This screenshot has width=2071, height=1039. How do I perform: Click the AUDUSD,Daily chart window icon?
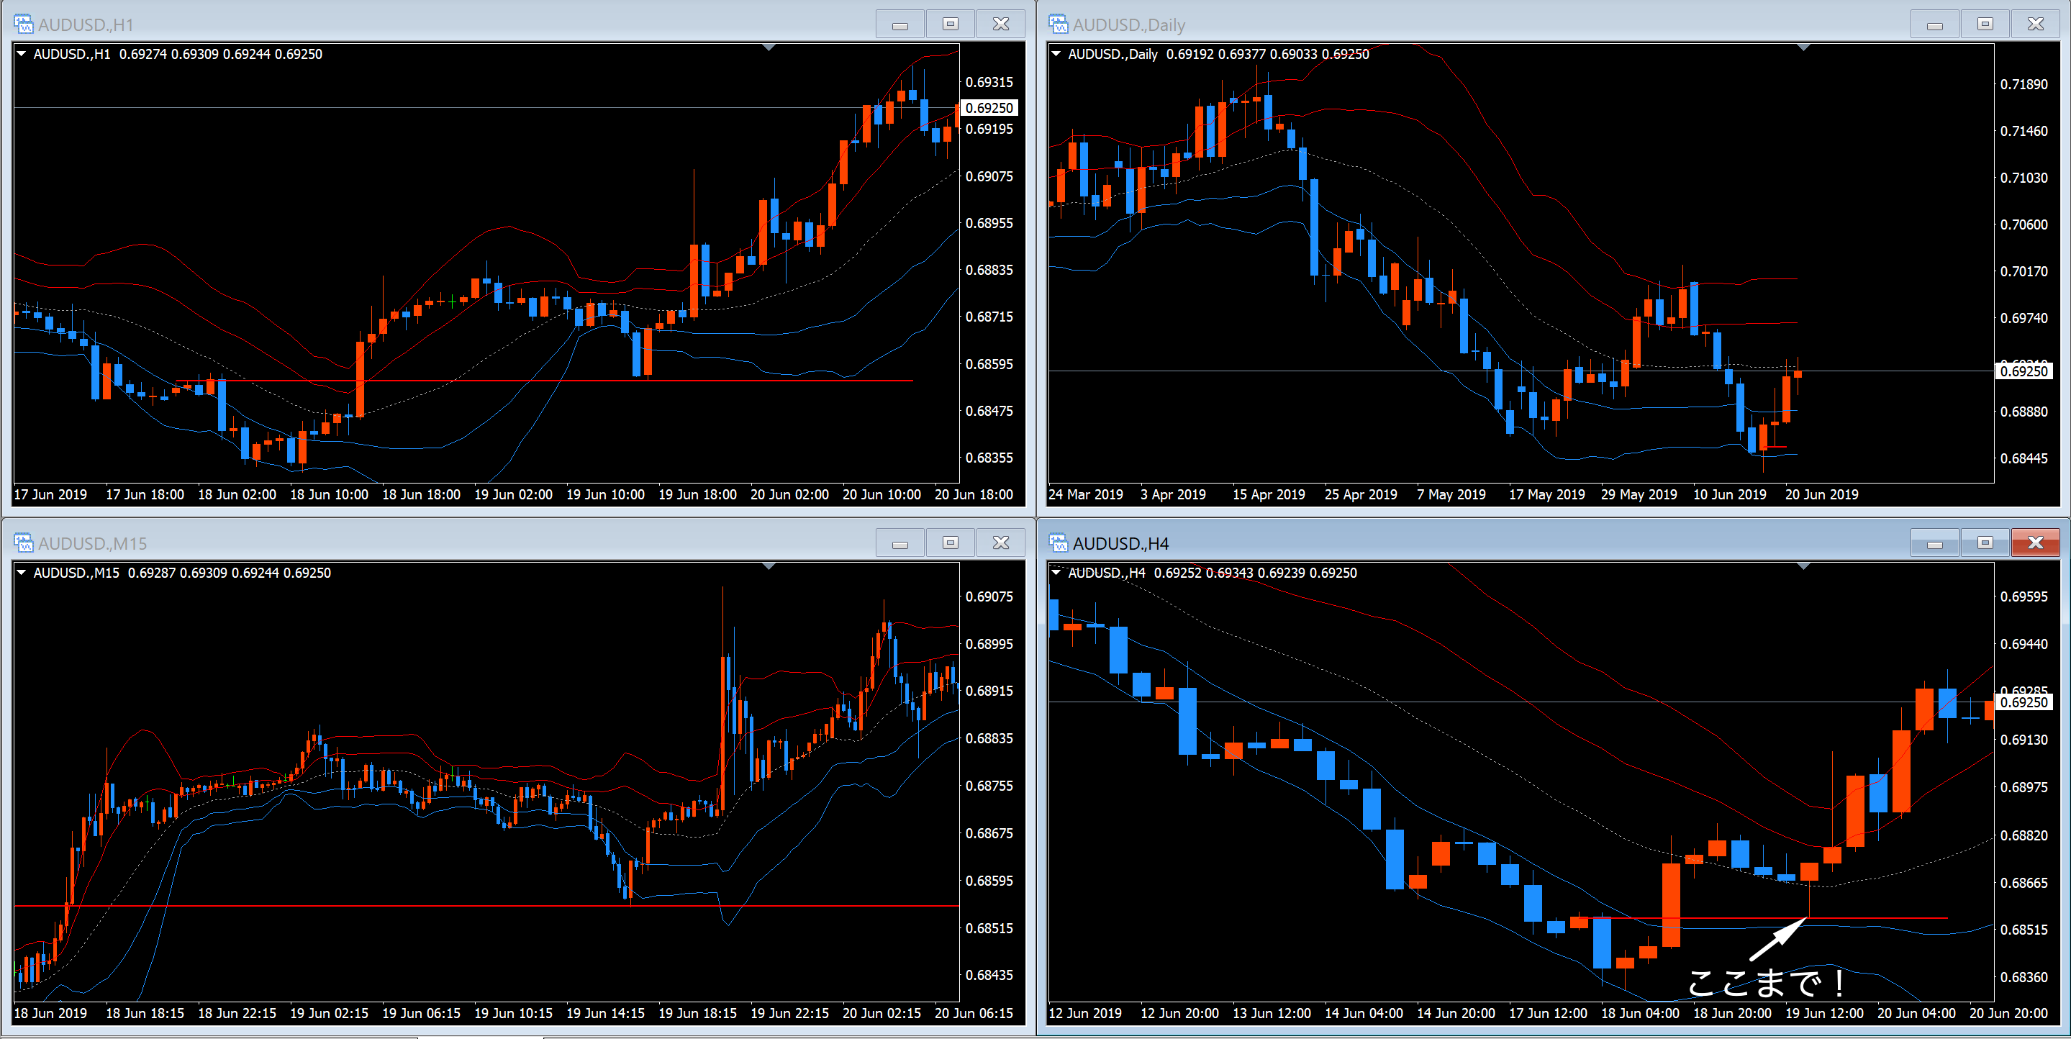(x=1058, y=24)
